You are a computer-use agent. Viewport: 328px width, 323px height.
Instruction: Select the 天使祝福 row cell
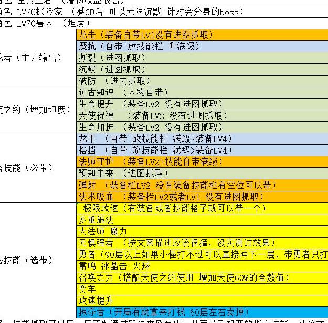[202, 115]
